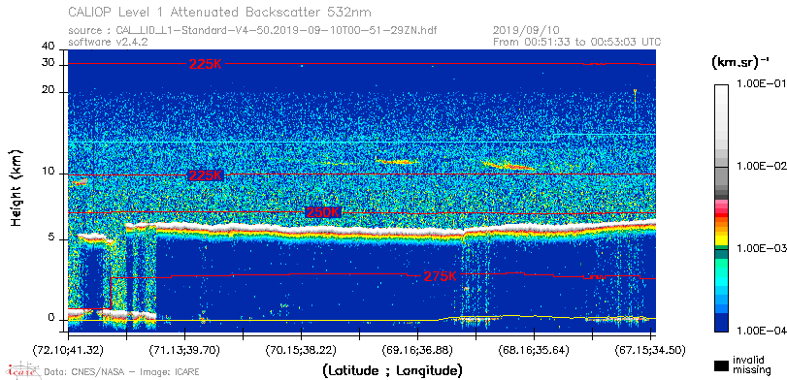This screenshot has width=787, height=380.
Task: Click the y-axis tick label '0'
Action: coord(51,318)
